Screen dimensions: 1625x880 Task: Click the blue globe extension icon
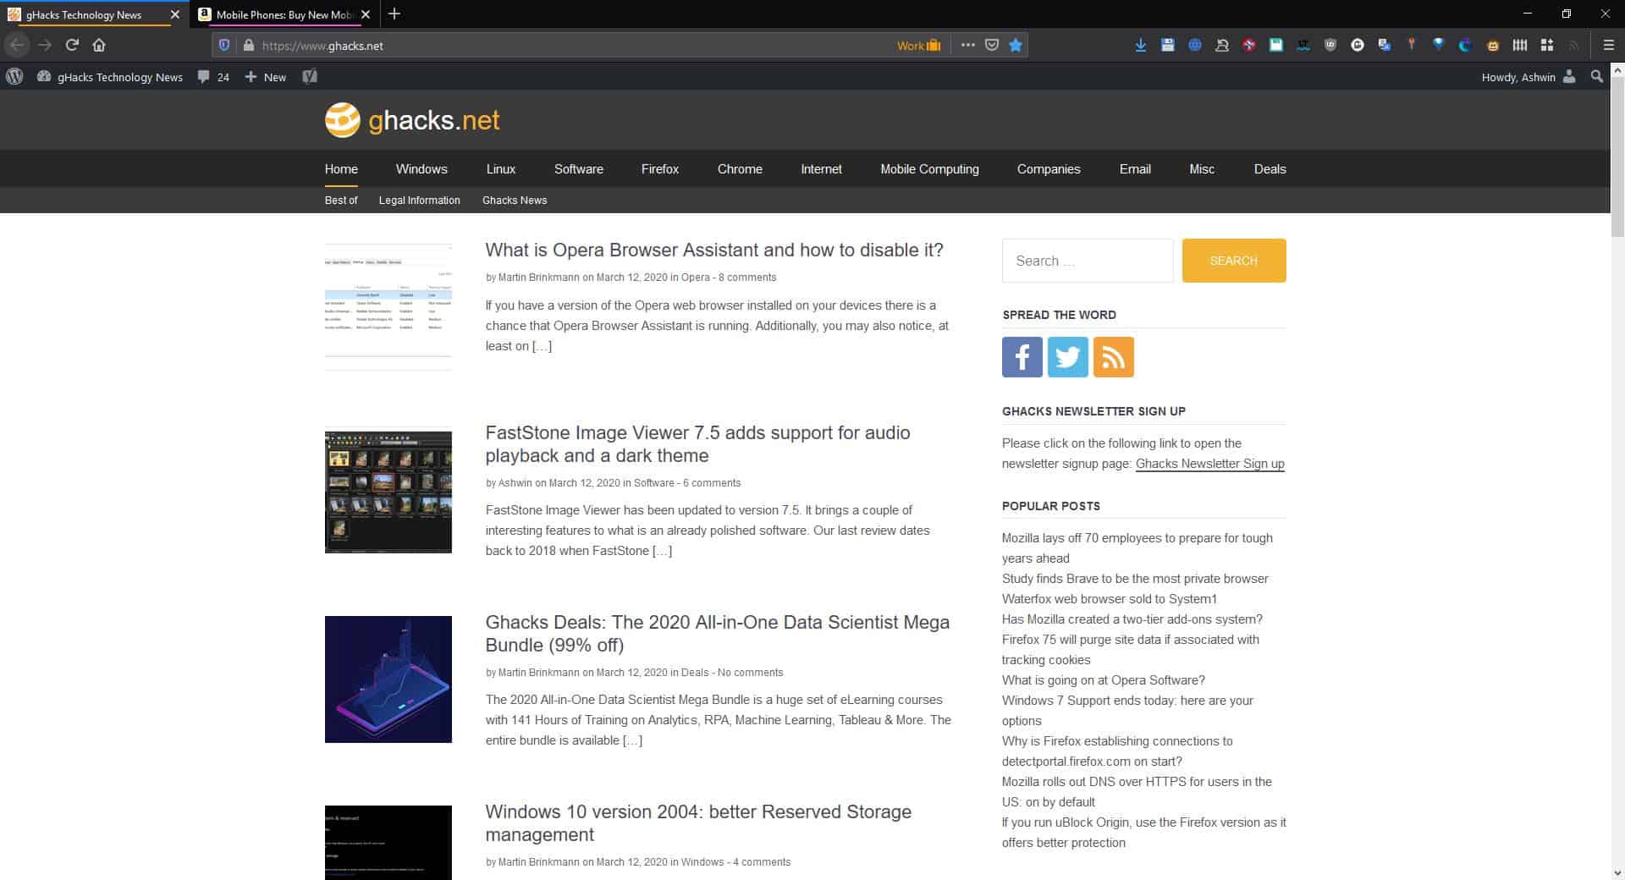[x=1195, y=46]
